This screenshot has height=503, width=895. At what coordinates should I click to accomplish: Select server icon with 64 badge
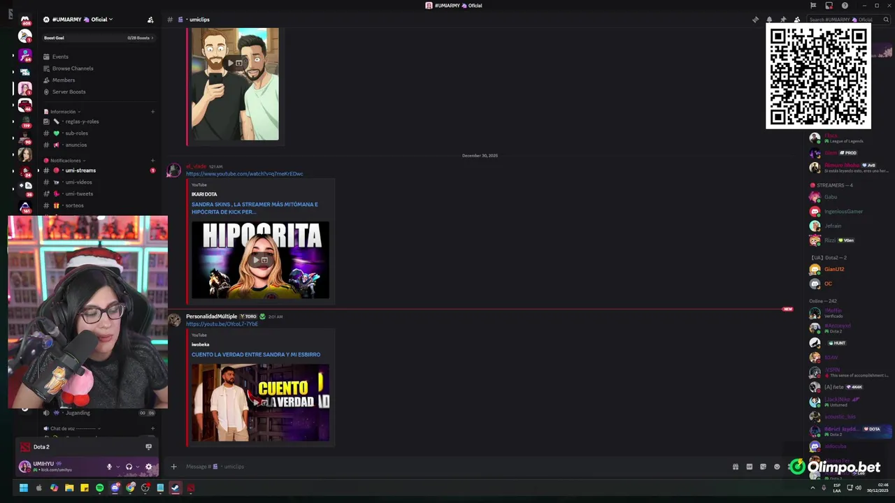click(x=25, y=54)
